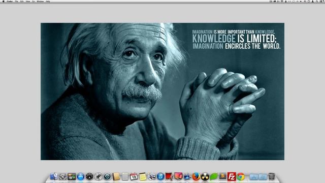Open the Window menu
The height and width of the screenshot is (183, 325).
[40, 1]
